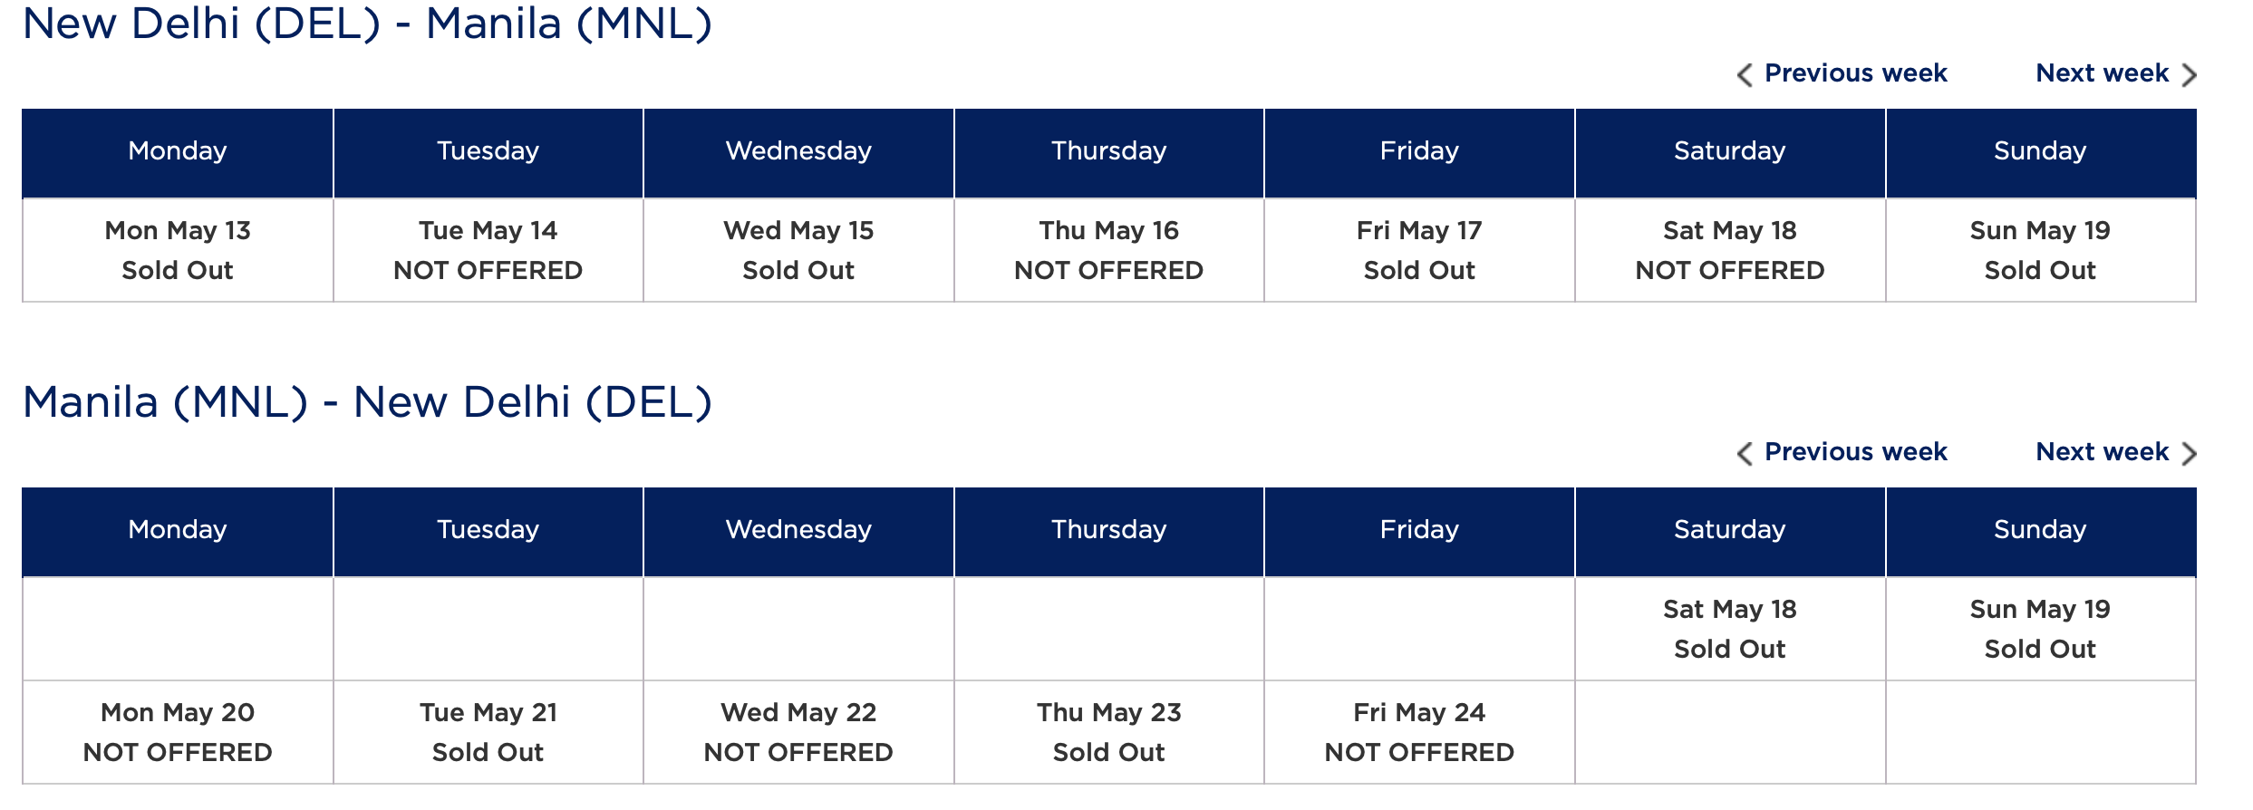
Task: Pick Thu May 16 in outbound calendar
Action: [x=1108, y=250]
